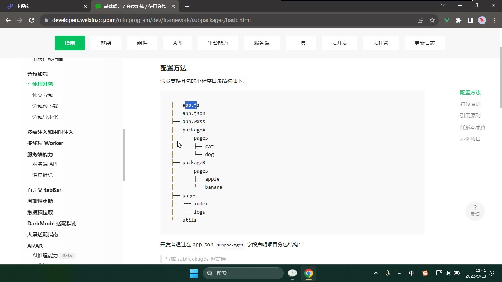The image size is (502, 282).
Task: Switch to the API navigation tab
Action: (x=178, y=43)
